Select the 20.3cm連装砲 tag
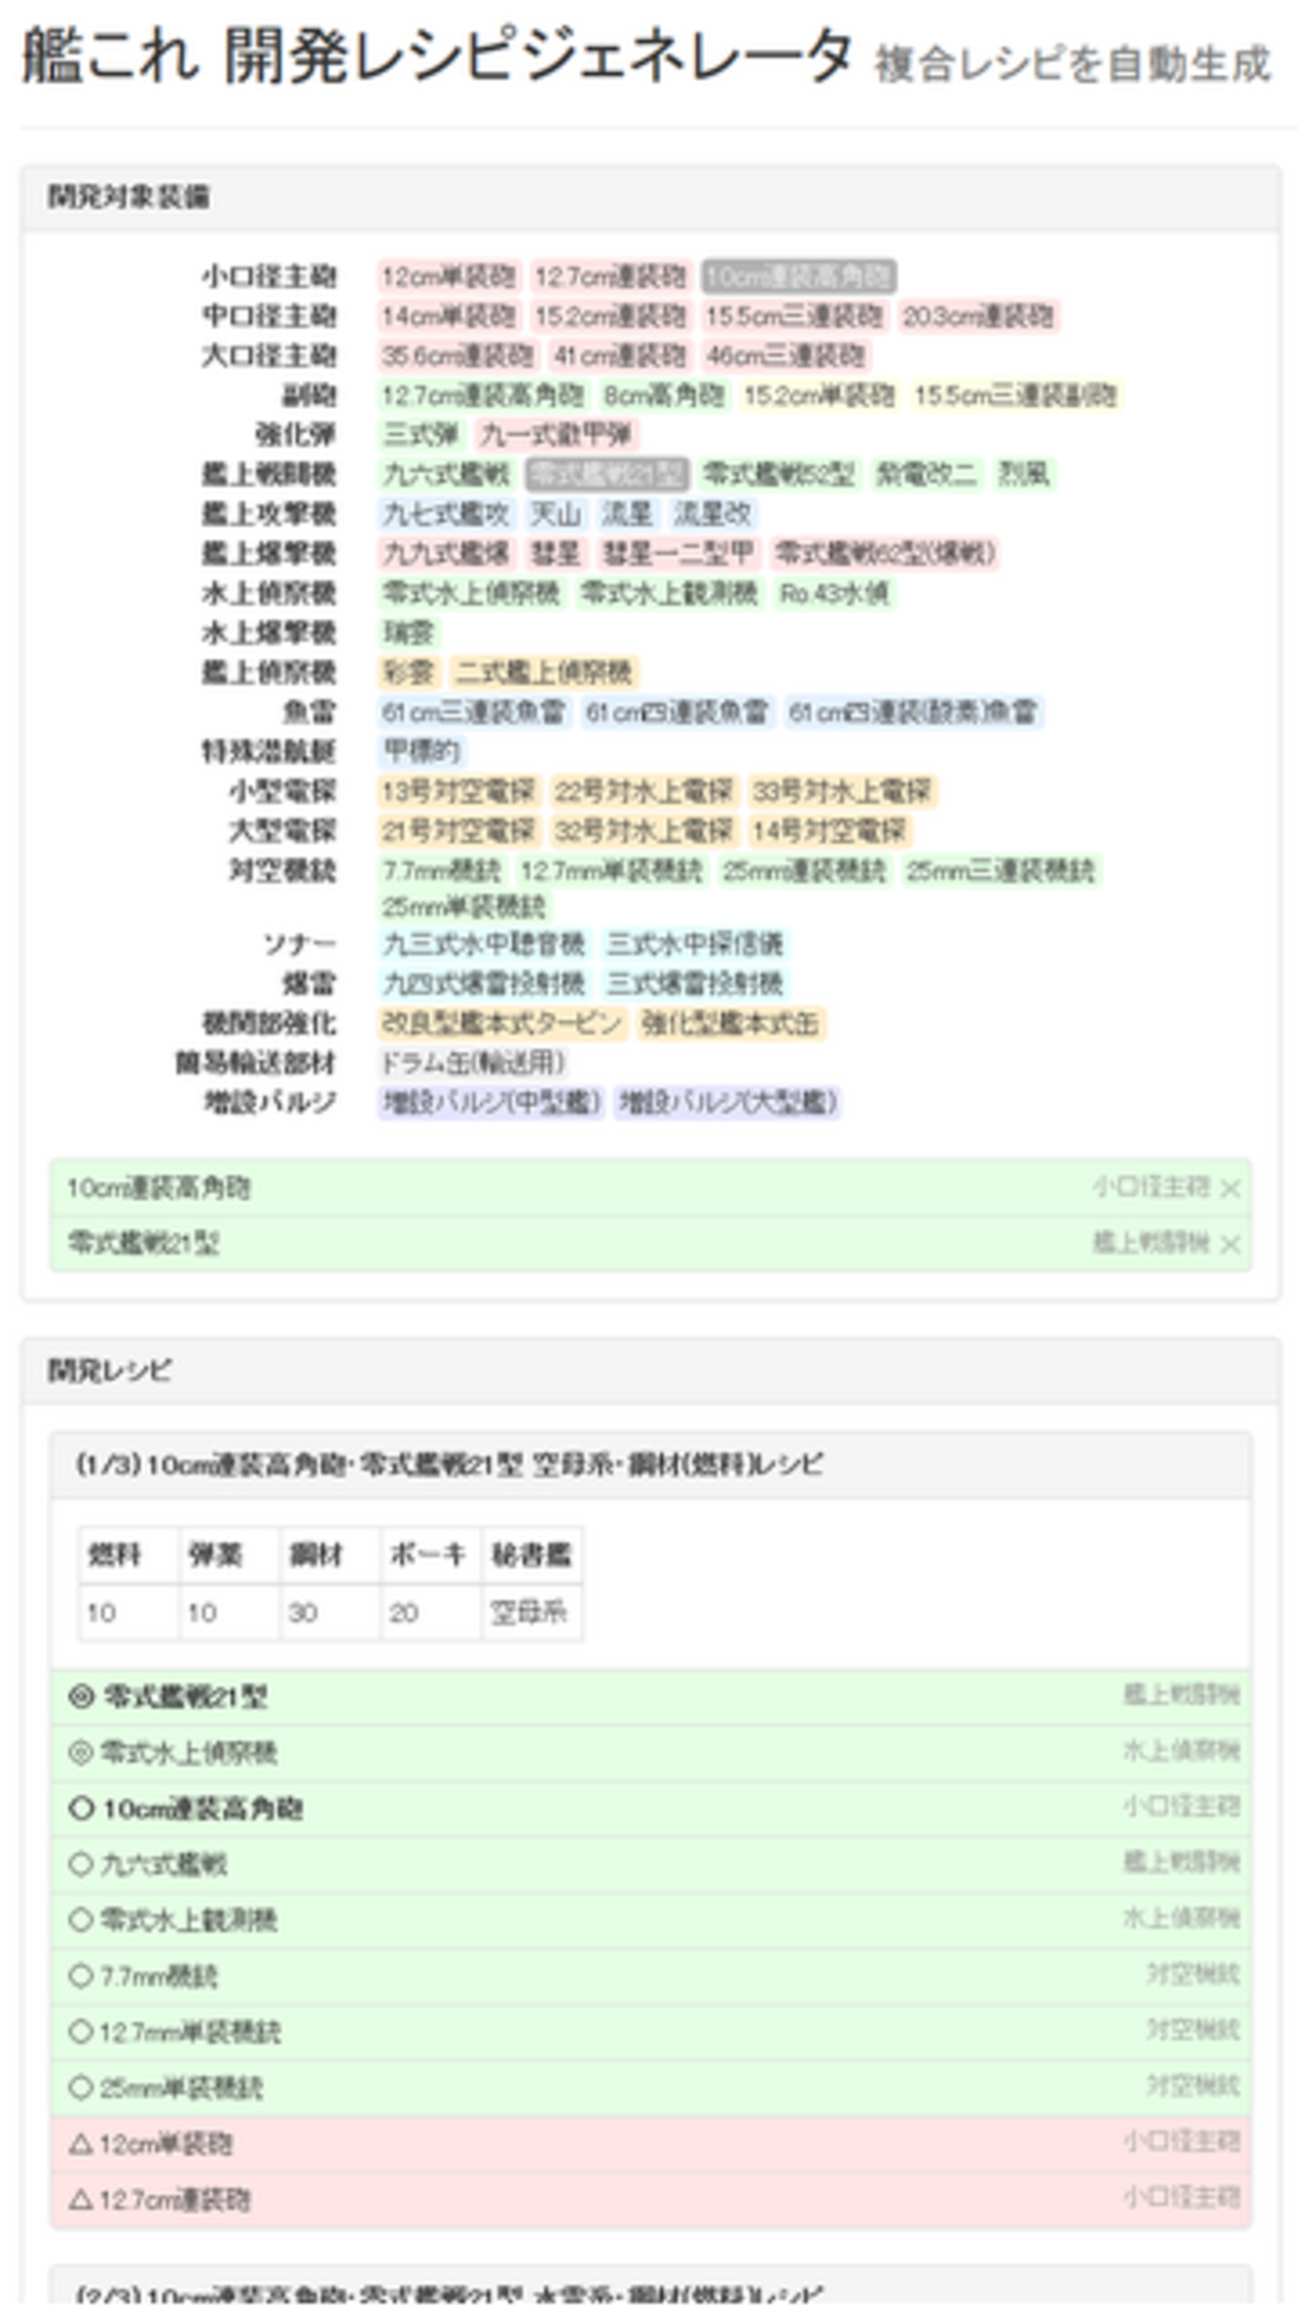The height and width of the screenshot is (2307, 1298). coord(977,316)
